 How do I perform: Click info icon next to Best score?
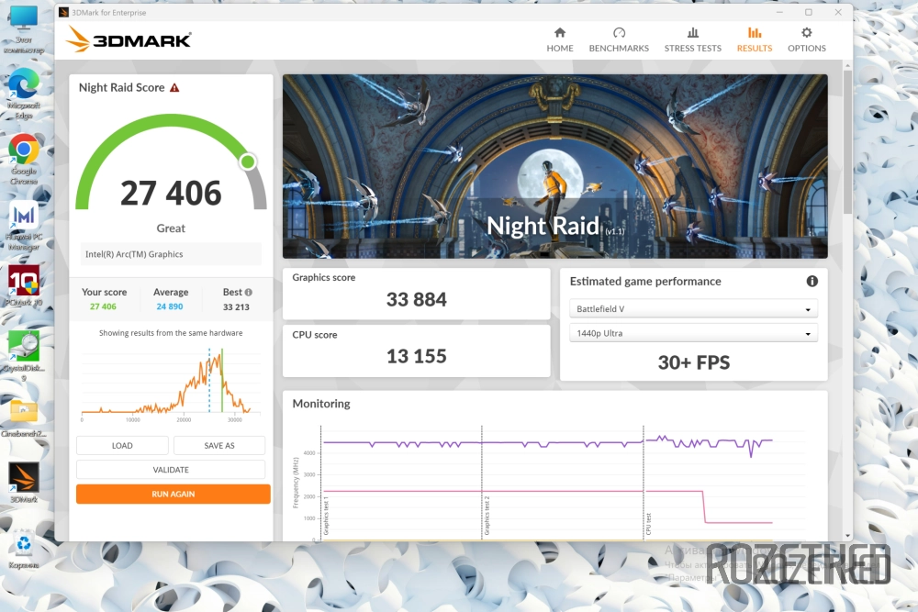(248, 293)
